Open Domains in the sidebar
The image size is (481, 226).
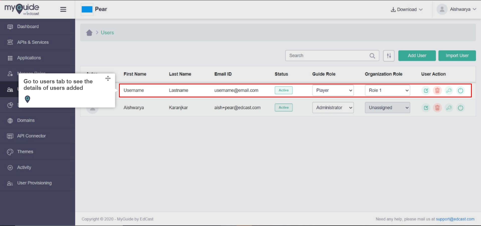(x=38, y=120)
